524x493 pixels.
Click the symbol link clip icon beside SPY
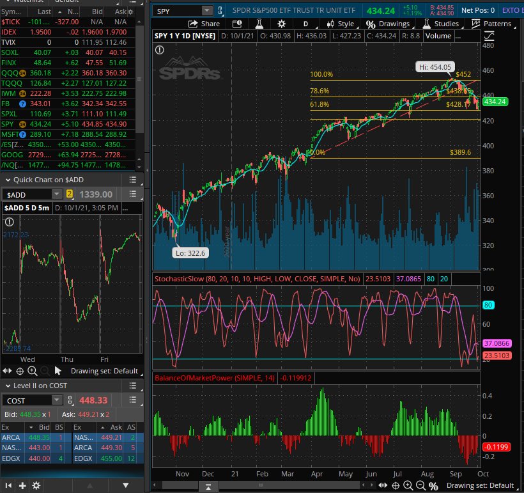(220, 11)
